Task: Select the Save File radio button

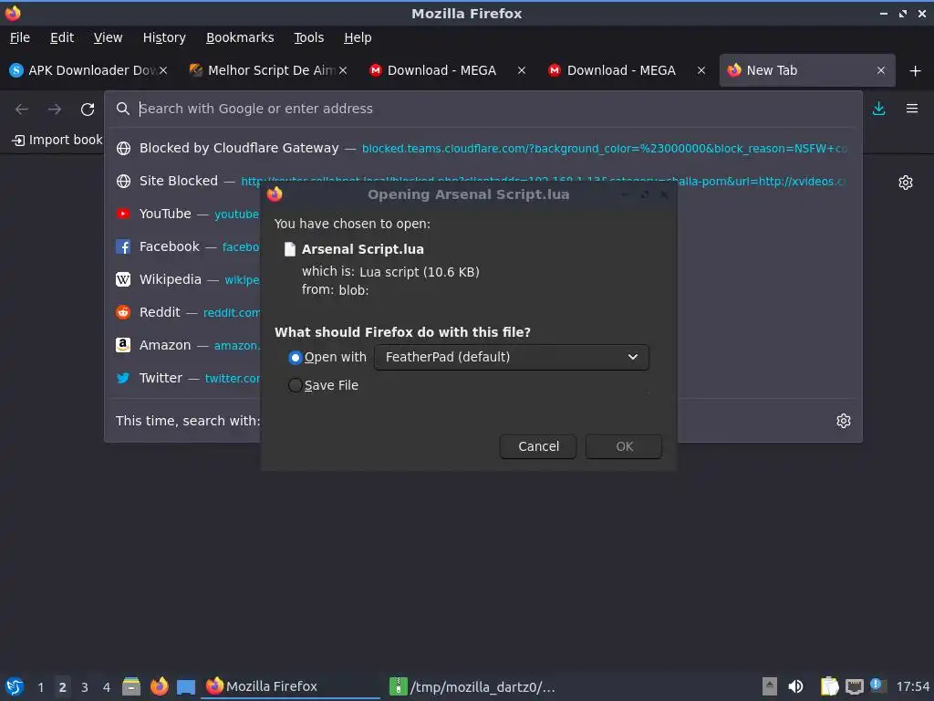Action: pyautogui.click(x=295, y=386)
